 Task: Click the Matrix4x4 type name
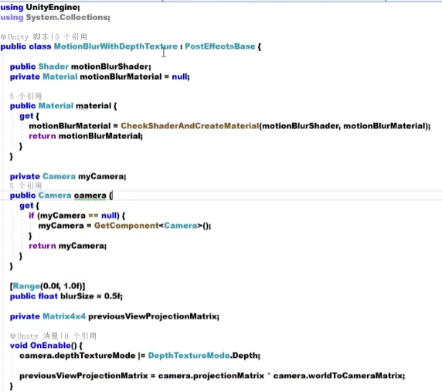point(64,316)
